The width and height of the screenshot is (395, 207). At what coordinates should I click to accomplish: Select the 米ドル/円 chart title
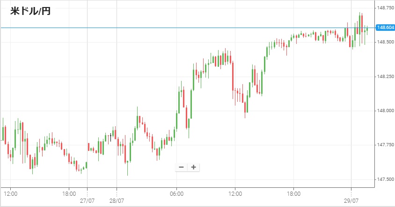(30, 11)
